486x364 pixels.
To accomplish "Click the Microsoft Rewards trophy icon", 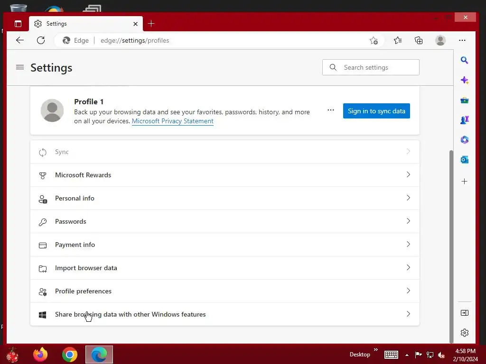I will pos(43,175).
